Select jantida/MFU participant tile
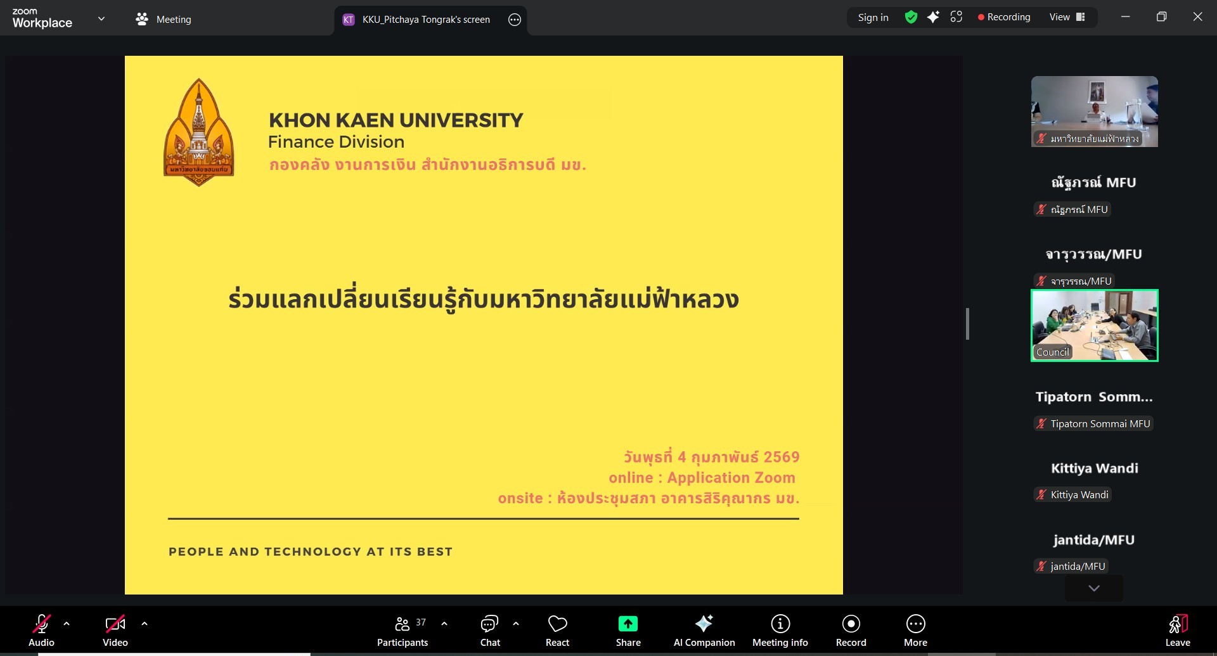The width and height of the screenshot is (1217, 656). pos(1095,540)
